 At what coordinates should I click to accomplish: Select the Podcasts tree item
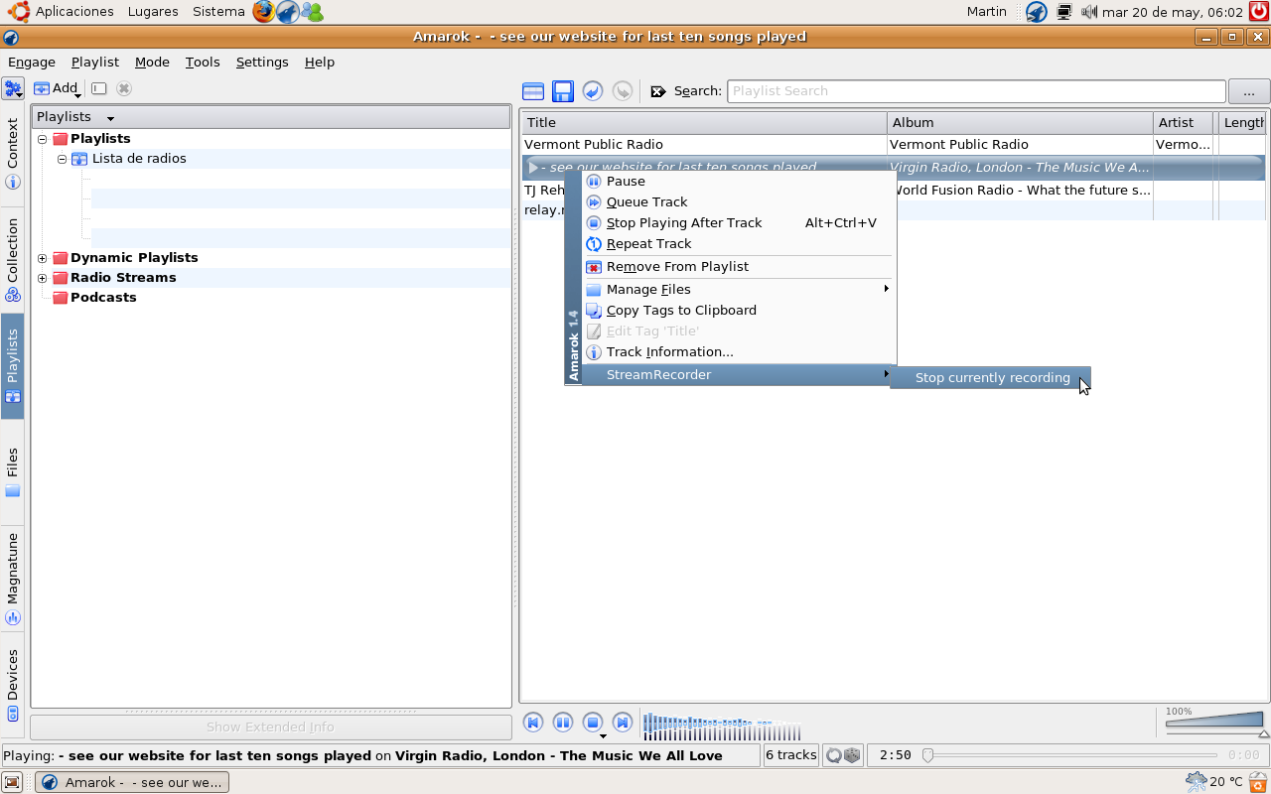point(103,298)
